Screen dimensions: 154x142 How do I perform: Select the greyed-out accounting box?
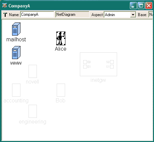(16, 90)
